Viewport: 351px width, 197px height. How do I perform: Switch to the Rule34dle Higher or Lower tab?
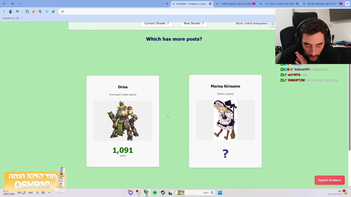pos(192,4)
